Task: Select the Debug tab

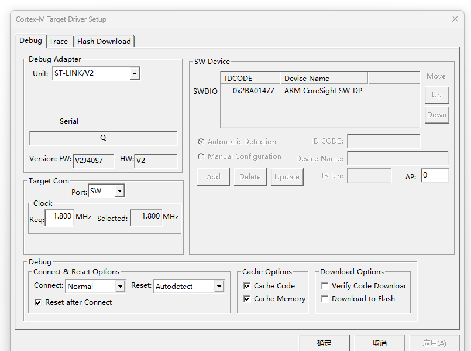Action: (x=30, y=40)
